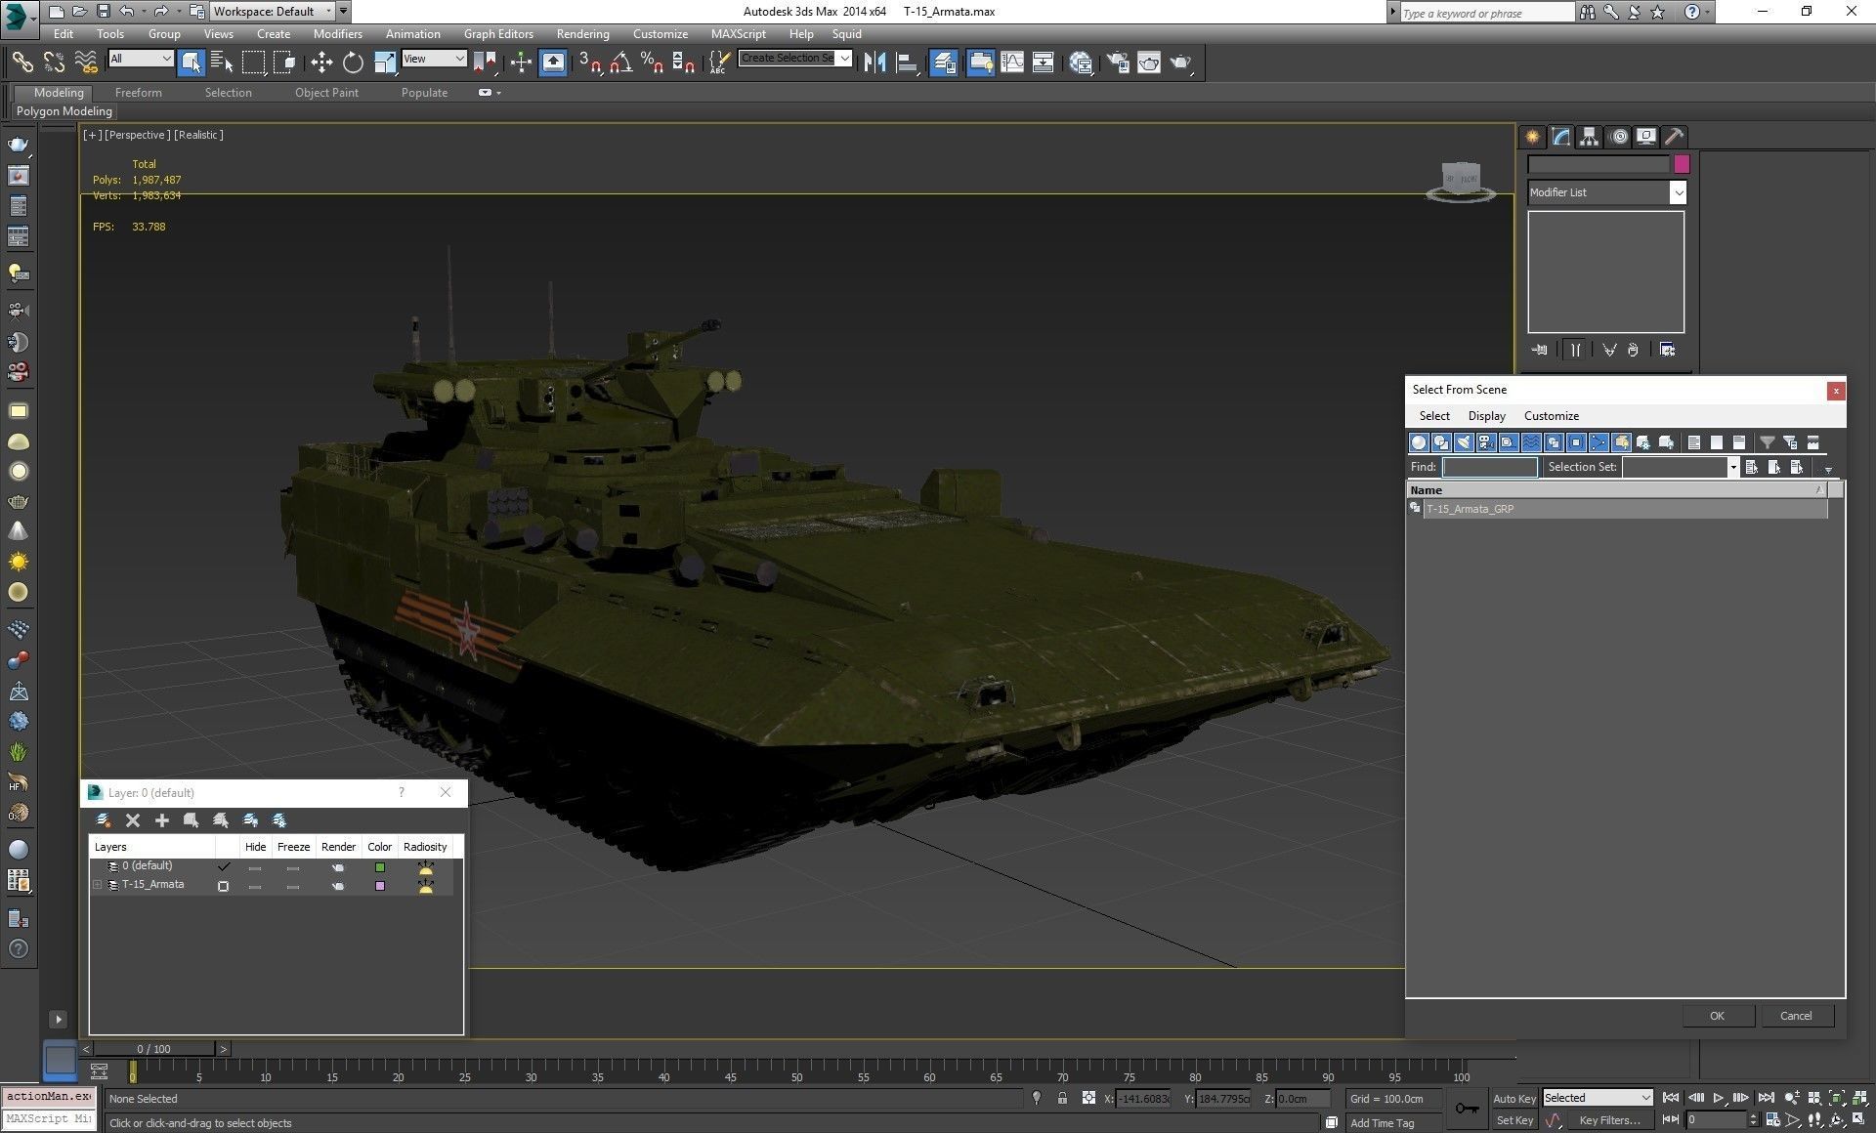1876x1133 pixels.
Task: Click the Select by Name toolbar icon
Action: (x=222, y=63)
